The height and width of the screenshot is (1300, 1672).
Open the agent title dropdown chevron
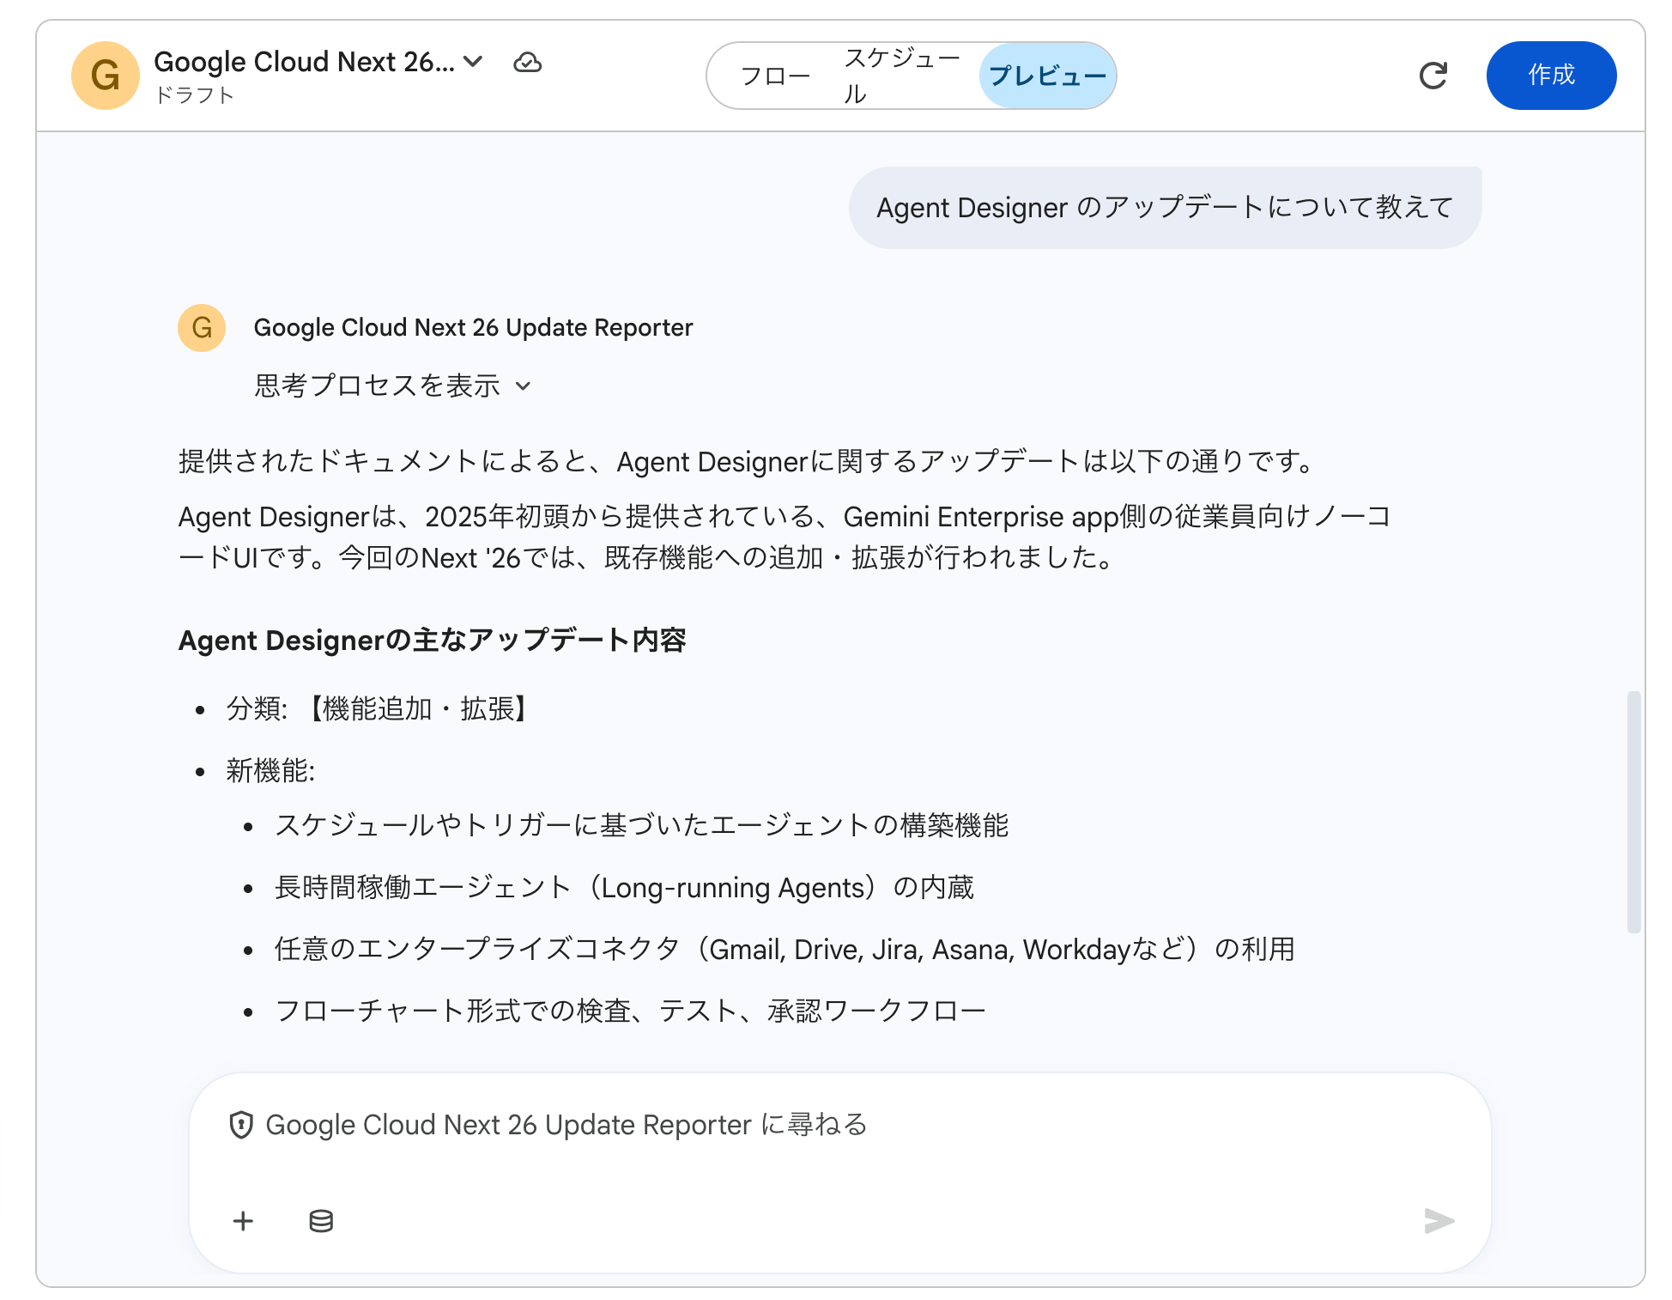coord(473,62)
